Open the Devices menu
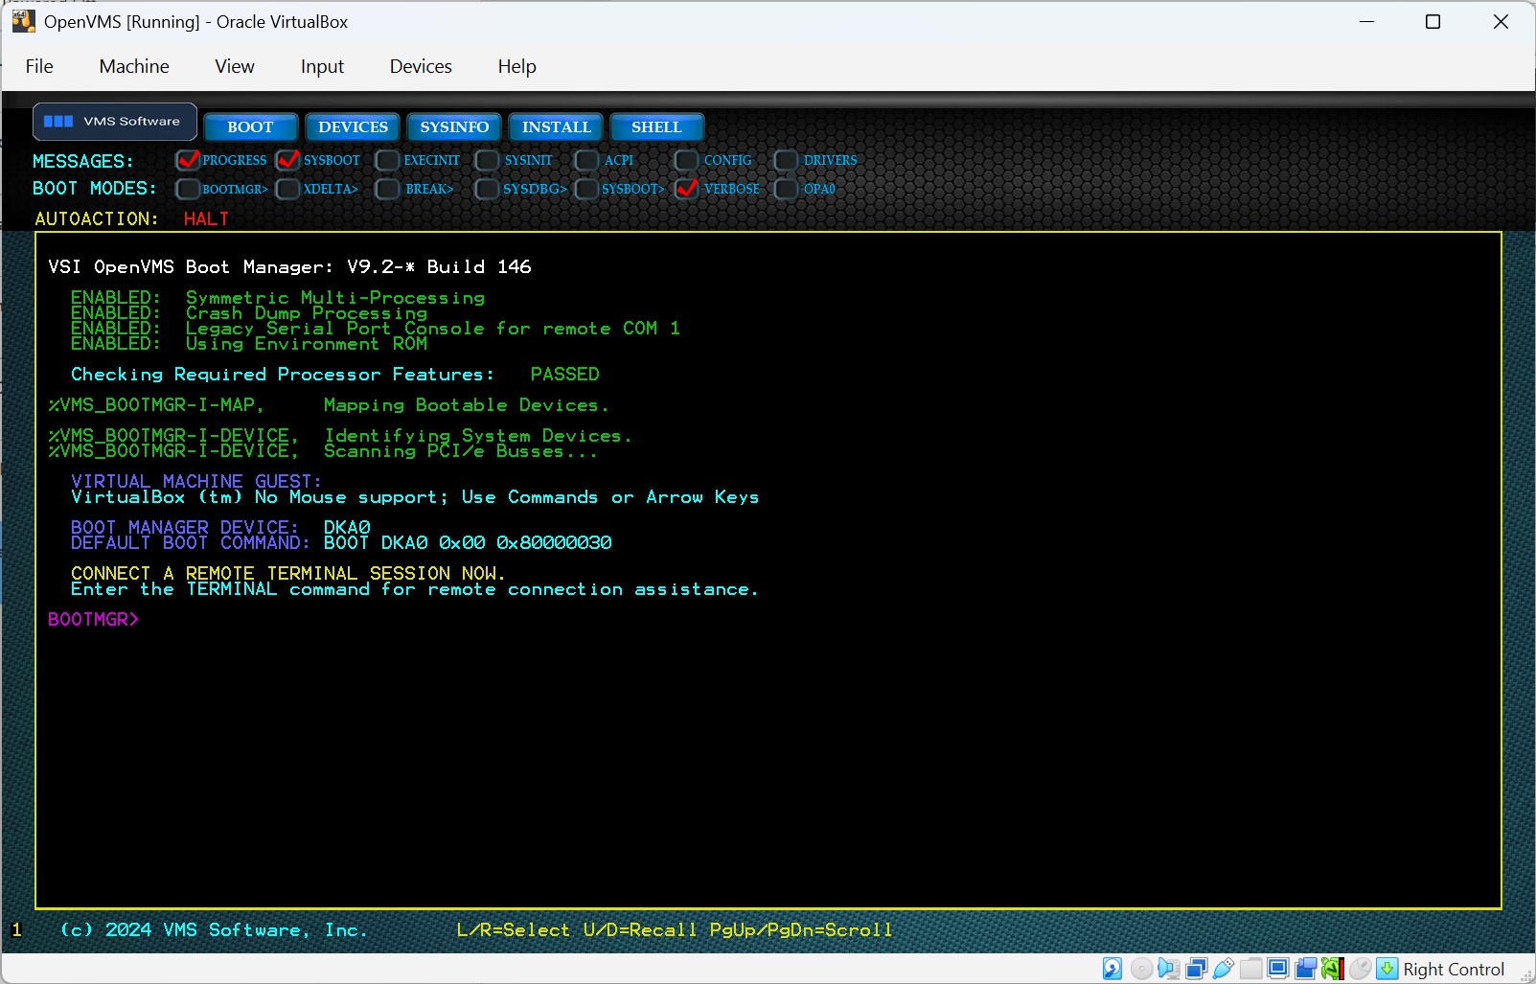This screenshot has width=1536, height=984. pos(421,66)
